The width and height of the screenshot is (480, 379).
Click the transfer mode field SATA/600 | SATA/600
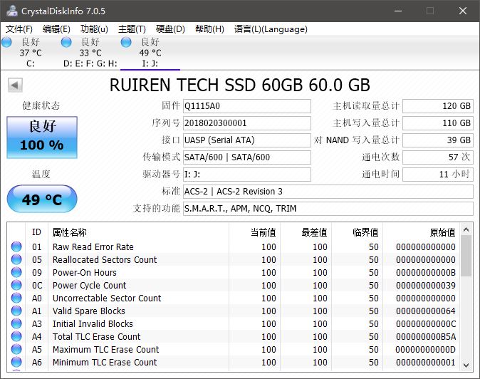(x=247, y=157)
